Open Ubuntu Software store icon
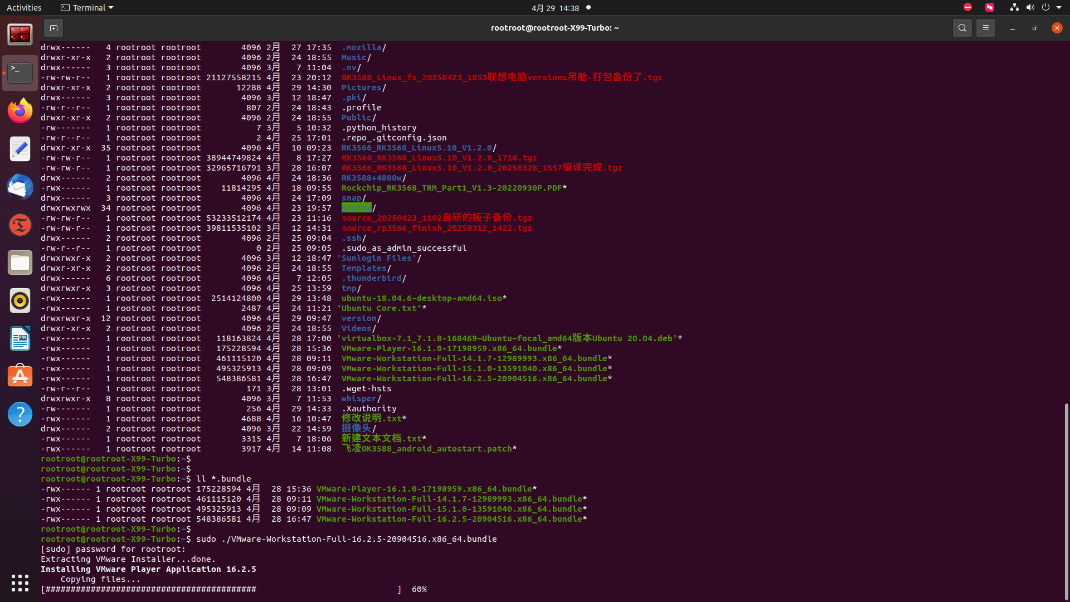The image size is (1070, 602). point(20,376)
